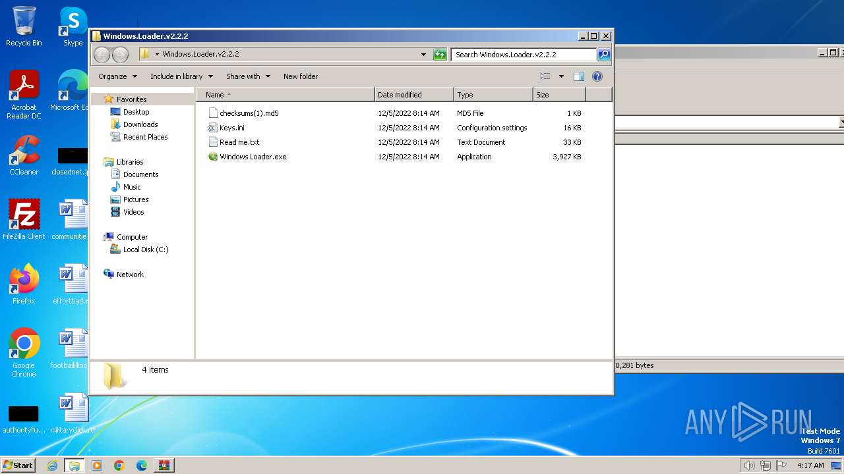Screen dimensions: 844x474
Task: Click the Application type of Windows Loader.exe
Action: (474, 157)
